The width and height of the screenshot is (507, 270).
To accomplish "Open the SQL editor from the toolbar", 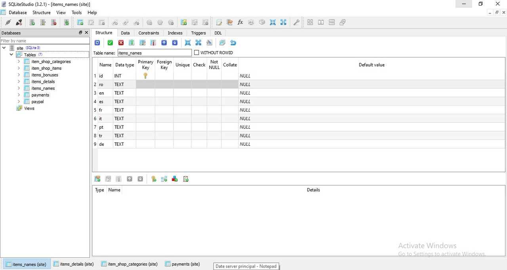I will 219,23.
